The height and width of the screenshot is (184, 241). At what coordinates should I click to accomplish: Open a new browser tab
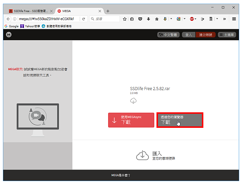tap(108, 11)
